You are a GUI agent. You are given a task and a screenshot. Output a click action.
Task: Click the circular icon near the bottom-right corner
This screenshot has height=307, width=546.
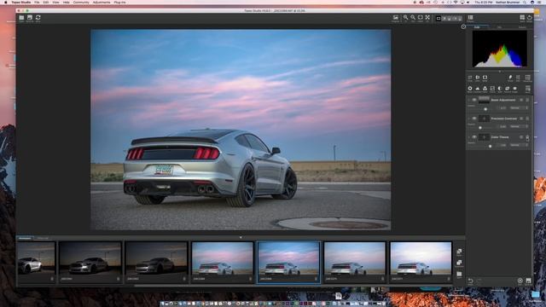(520, 281)
